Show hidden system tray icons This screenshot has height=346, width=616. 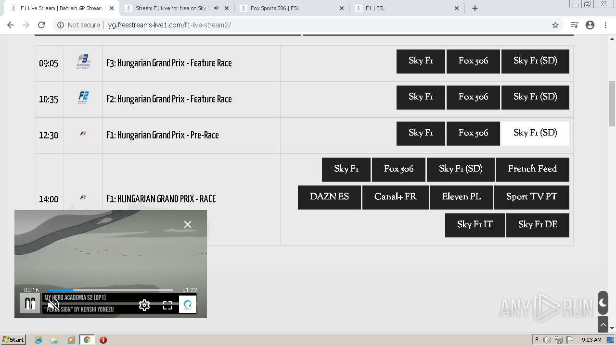tap(537, 340)
